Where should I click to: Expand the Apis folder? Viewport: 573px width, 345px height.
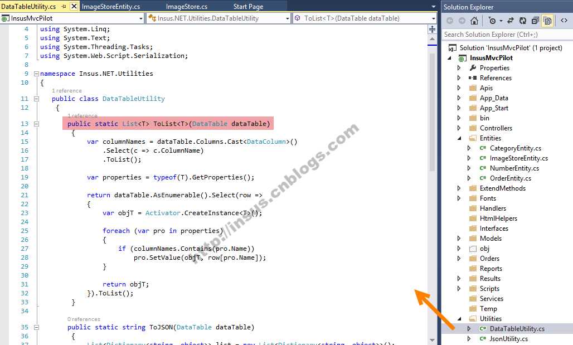pos(459,88)
